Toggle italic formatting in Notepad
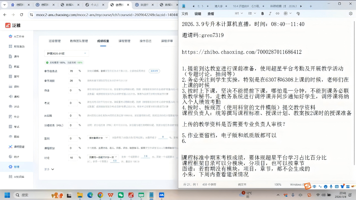The image size is (356, 200). coord(270,14)
